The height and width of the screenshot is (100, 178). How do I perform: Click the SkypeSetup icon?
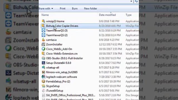[43, 86]
